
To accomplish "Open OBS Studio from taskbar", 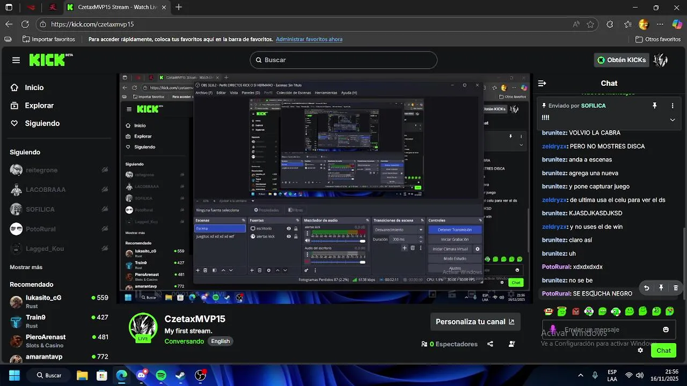I will (x=200, y=375).
